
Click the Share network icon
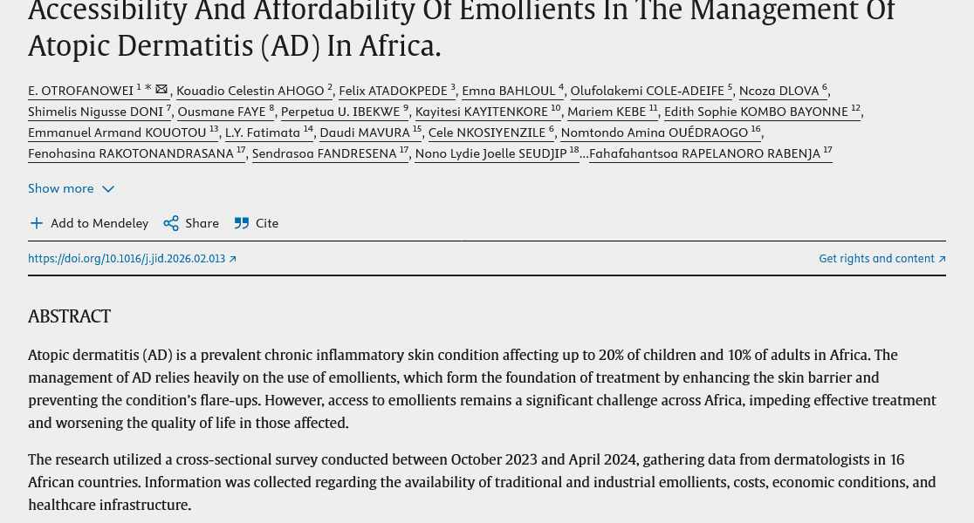pos(171,223)
